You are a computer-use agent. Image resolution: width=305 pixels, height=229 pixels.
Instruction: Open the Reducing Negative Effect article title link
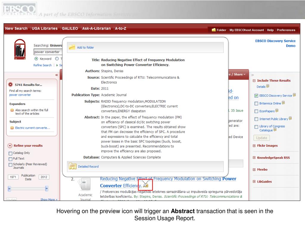[168, 182]
